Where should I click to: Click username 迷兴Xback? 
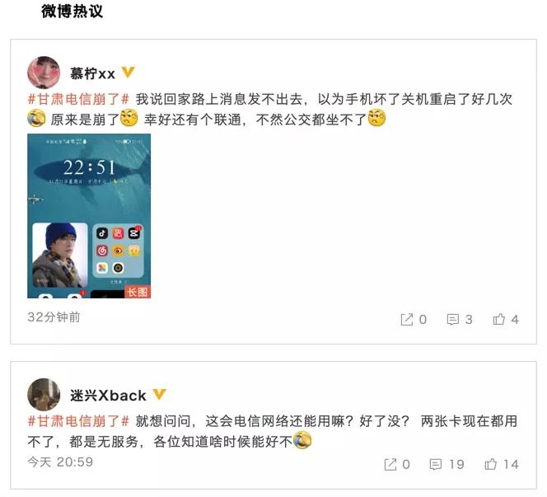click(x=108, y=396)
